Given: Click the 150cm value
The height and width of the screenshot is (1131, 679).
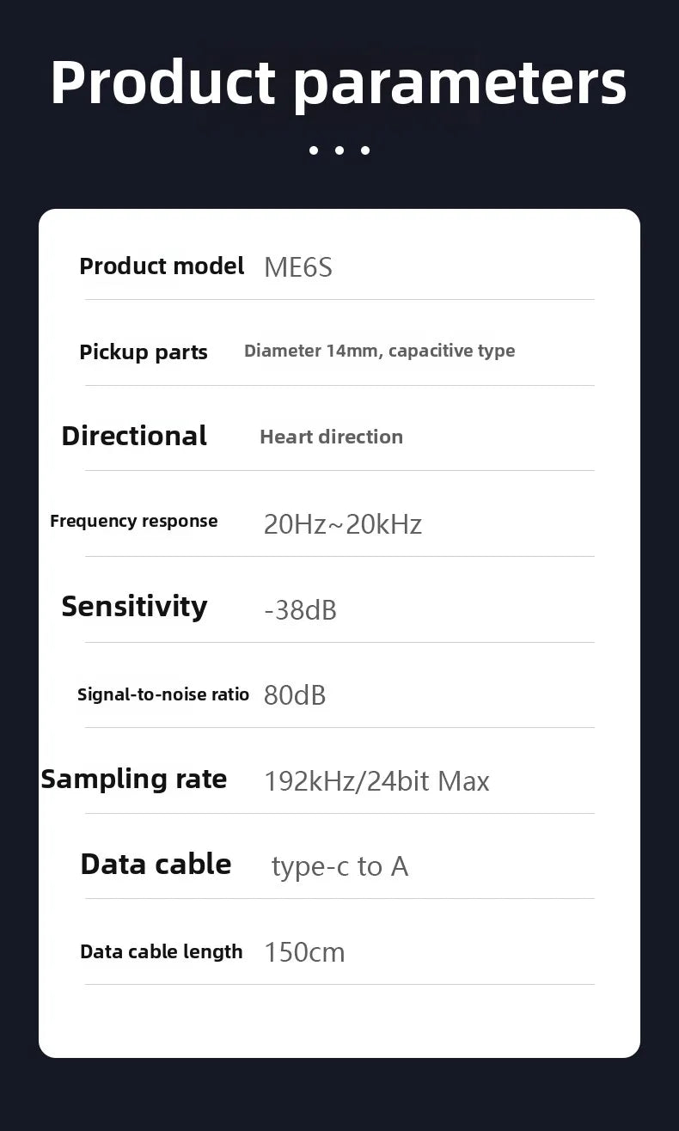Looking at the screenshot, I should coord(304,952).
